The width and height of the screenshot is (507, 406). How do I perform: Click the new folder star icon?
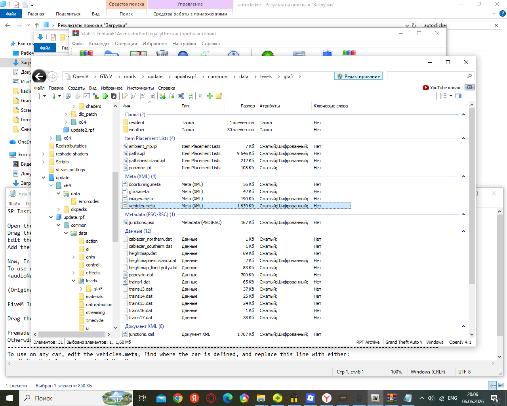219,96
